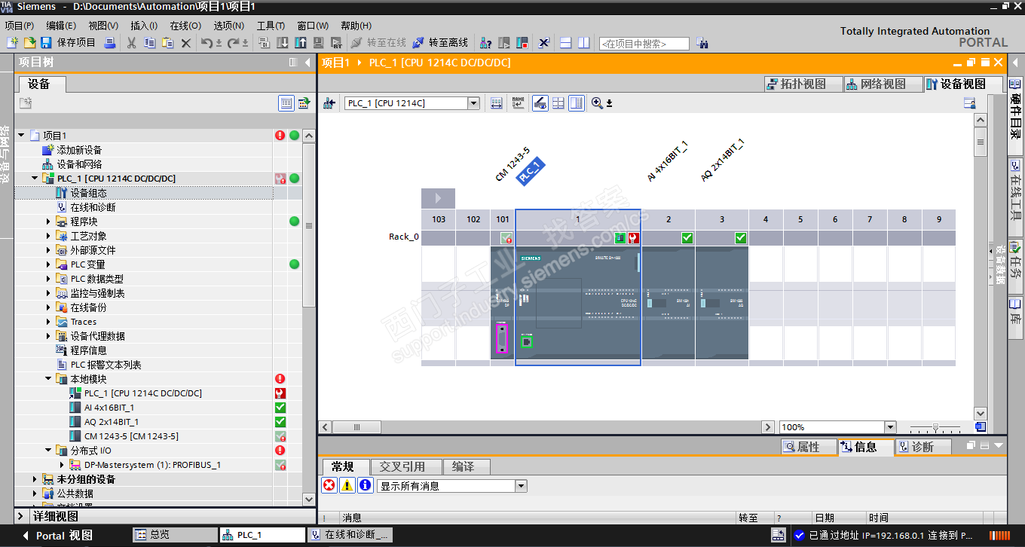Toggle the warnings filter in info panel
The image size is (1025, 547).
pos(347,486)
